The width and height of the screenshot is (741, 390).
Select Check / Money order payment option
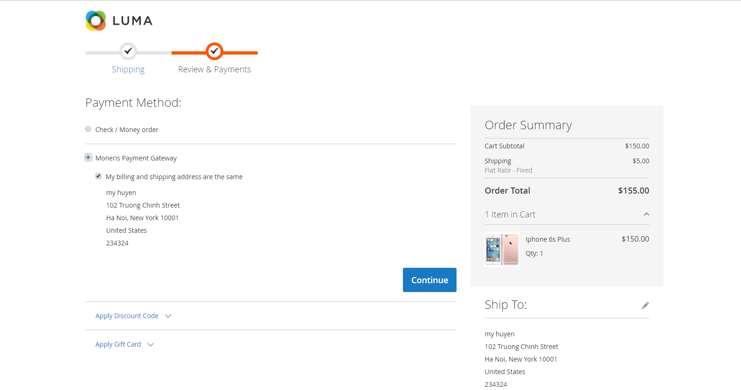click(x=88, y=129)
